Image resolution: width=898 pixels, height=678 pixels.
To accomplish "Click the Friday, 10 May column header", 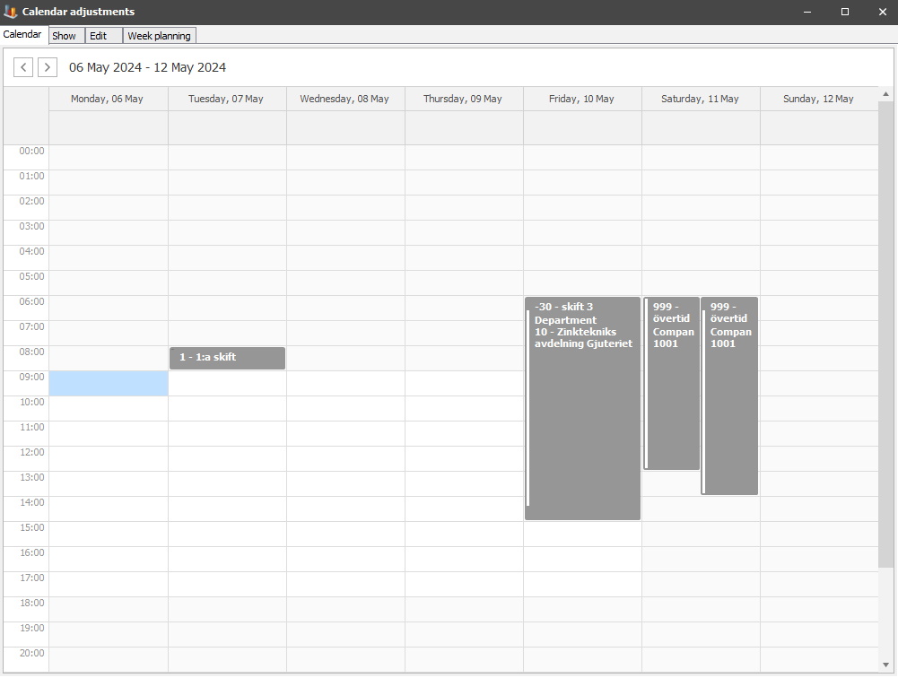I will point(582,99).
